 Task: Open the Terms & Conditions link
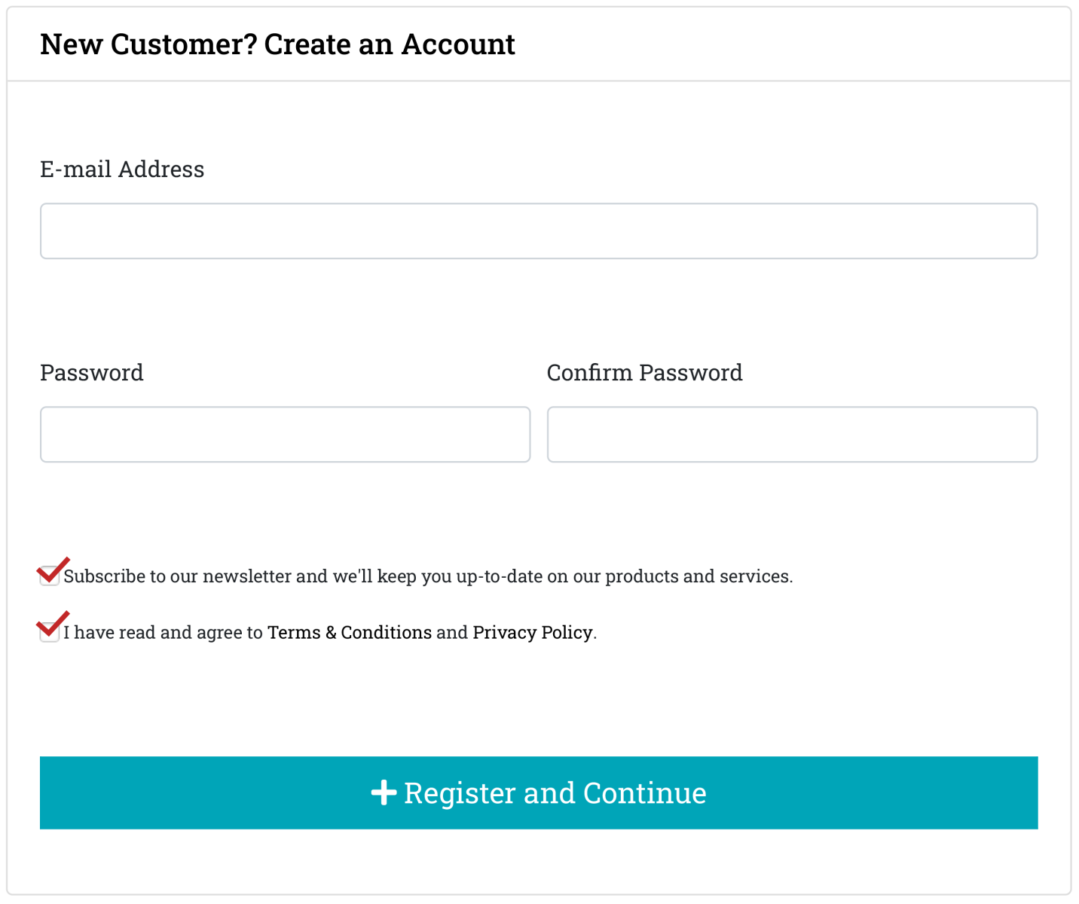point(350,632)
